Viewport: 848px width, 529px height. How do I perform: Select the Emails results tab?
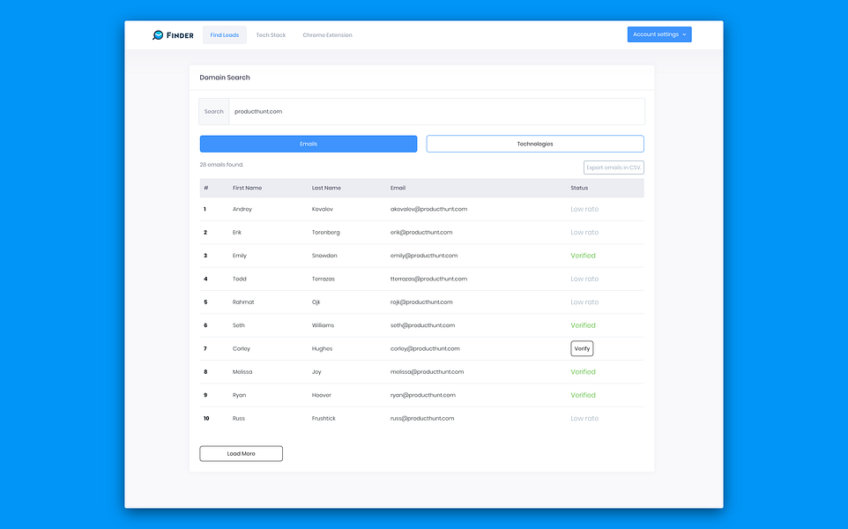click(309, 144)
